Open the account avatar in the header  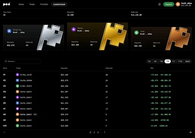(178, 4)
